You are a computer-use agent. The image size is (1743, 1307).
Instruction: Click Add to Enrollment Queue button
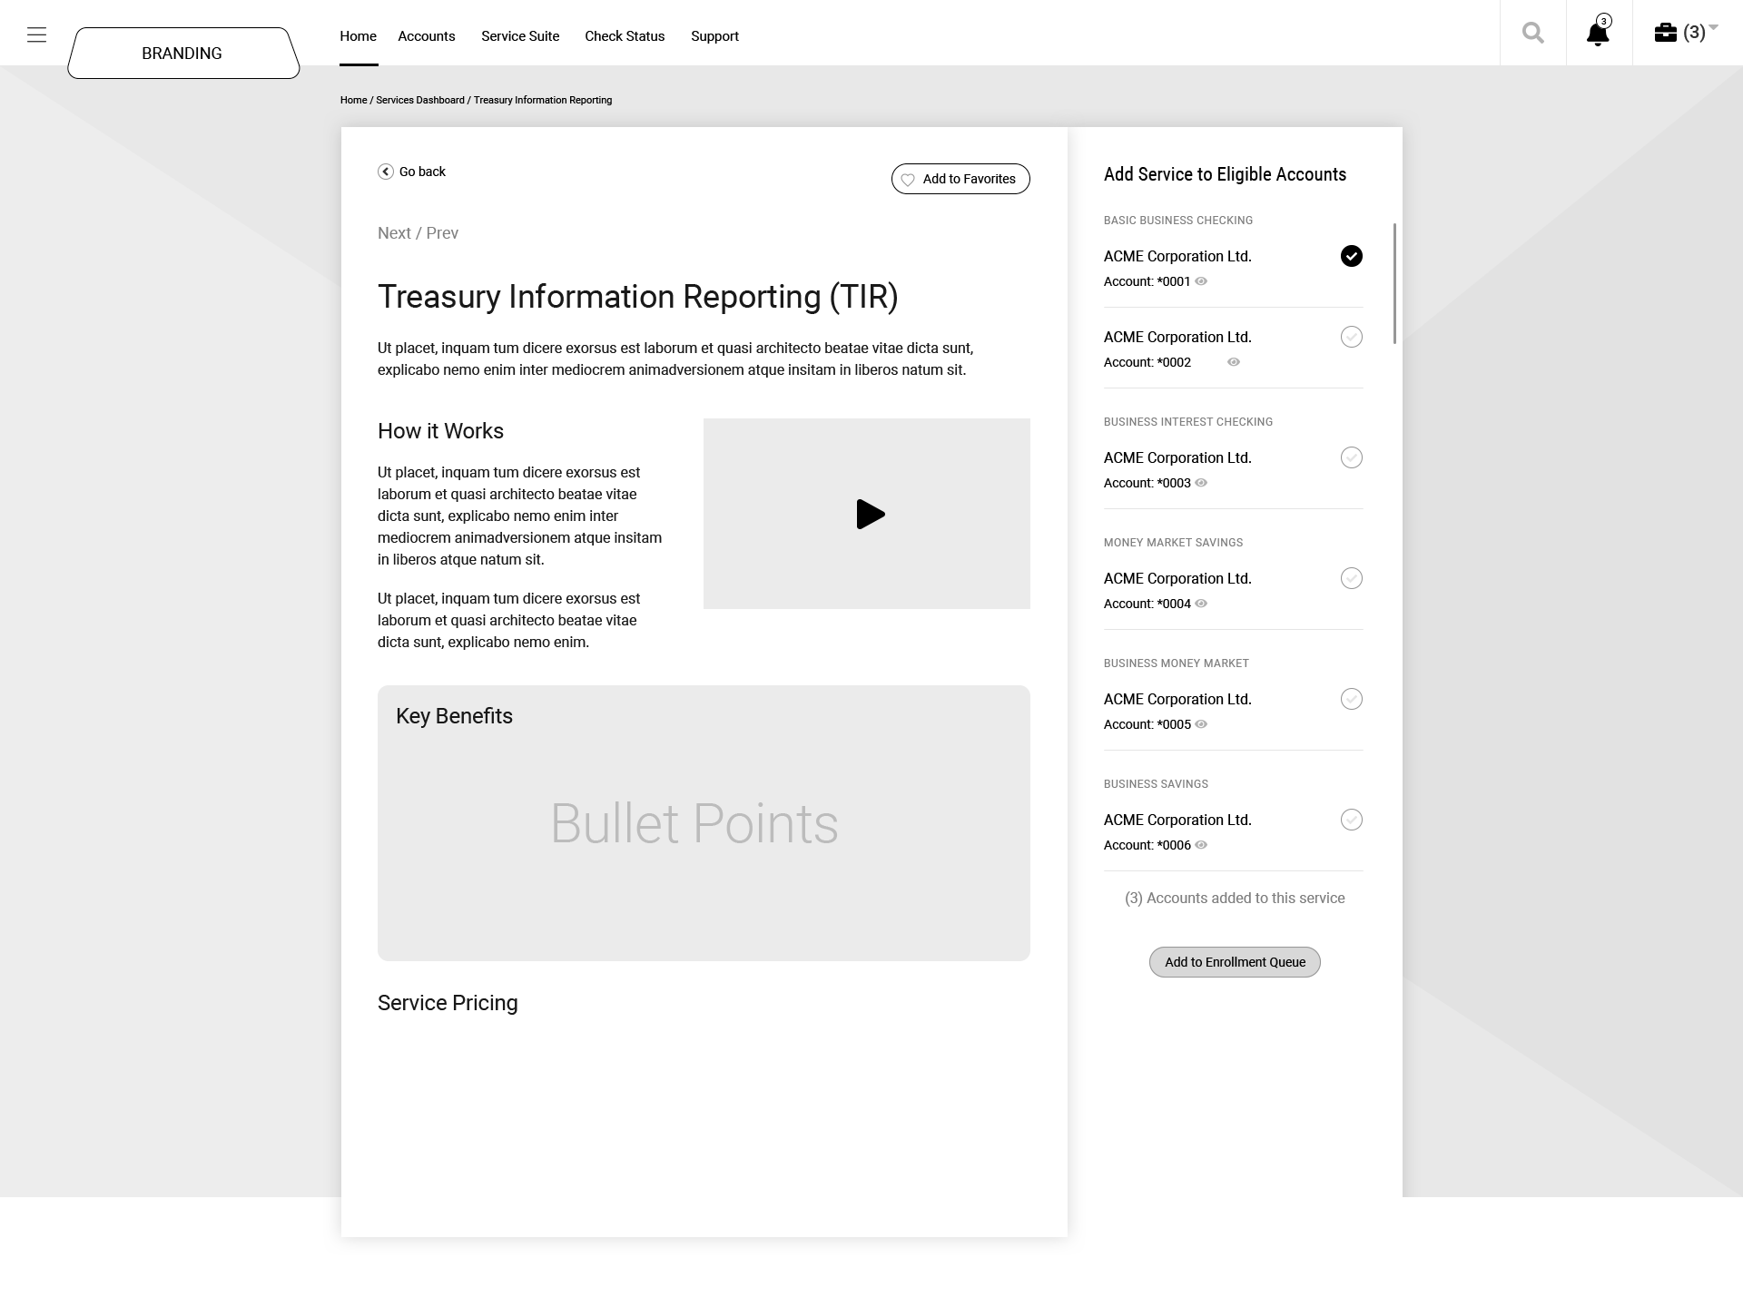point(1235,962)
